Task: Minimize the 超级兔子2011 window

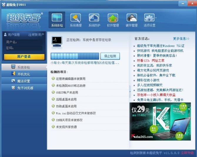Action: (x=183, y=4)
